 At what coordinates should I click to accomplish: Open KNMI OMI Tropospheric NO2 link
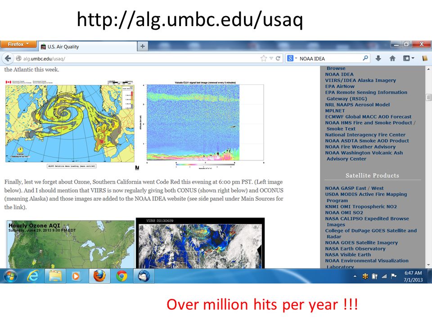point(361,207)
